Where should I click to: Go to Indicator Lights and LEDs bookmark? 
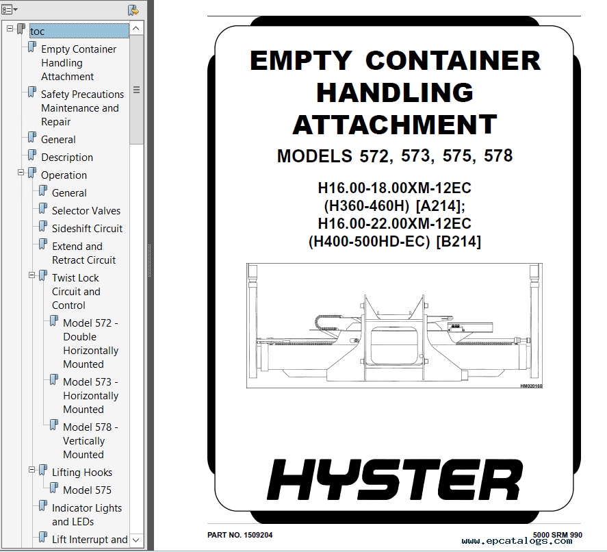point(87,514)
